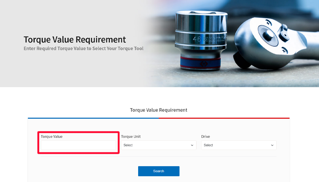This screenshot has height=182, width=319.
Task: Click the "Torque Value" field label
Action: [x=52, y=137]
